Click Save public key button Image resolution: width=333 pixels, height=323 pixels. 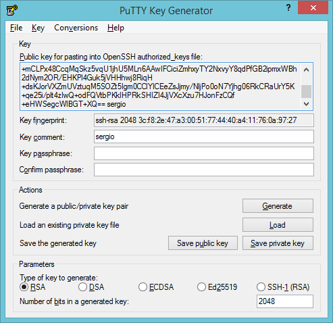(203, 243)
